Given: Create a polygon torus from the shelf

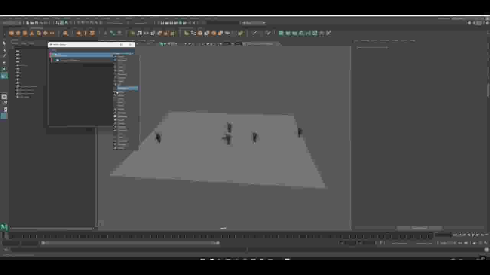Looking at the screenshot, I should [39, 33].
